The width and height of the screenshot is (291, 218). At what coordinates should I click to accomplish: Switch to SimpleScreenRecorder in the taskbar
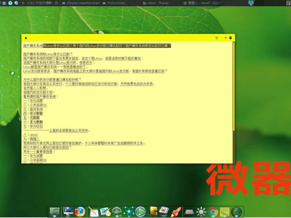[81, 3]
